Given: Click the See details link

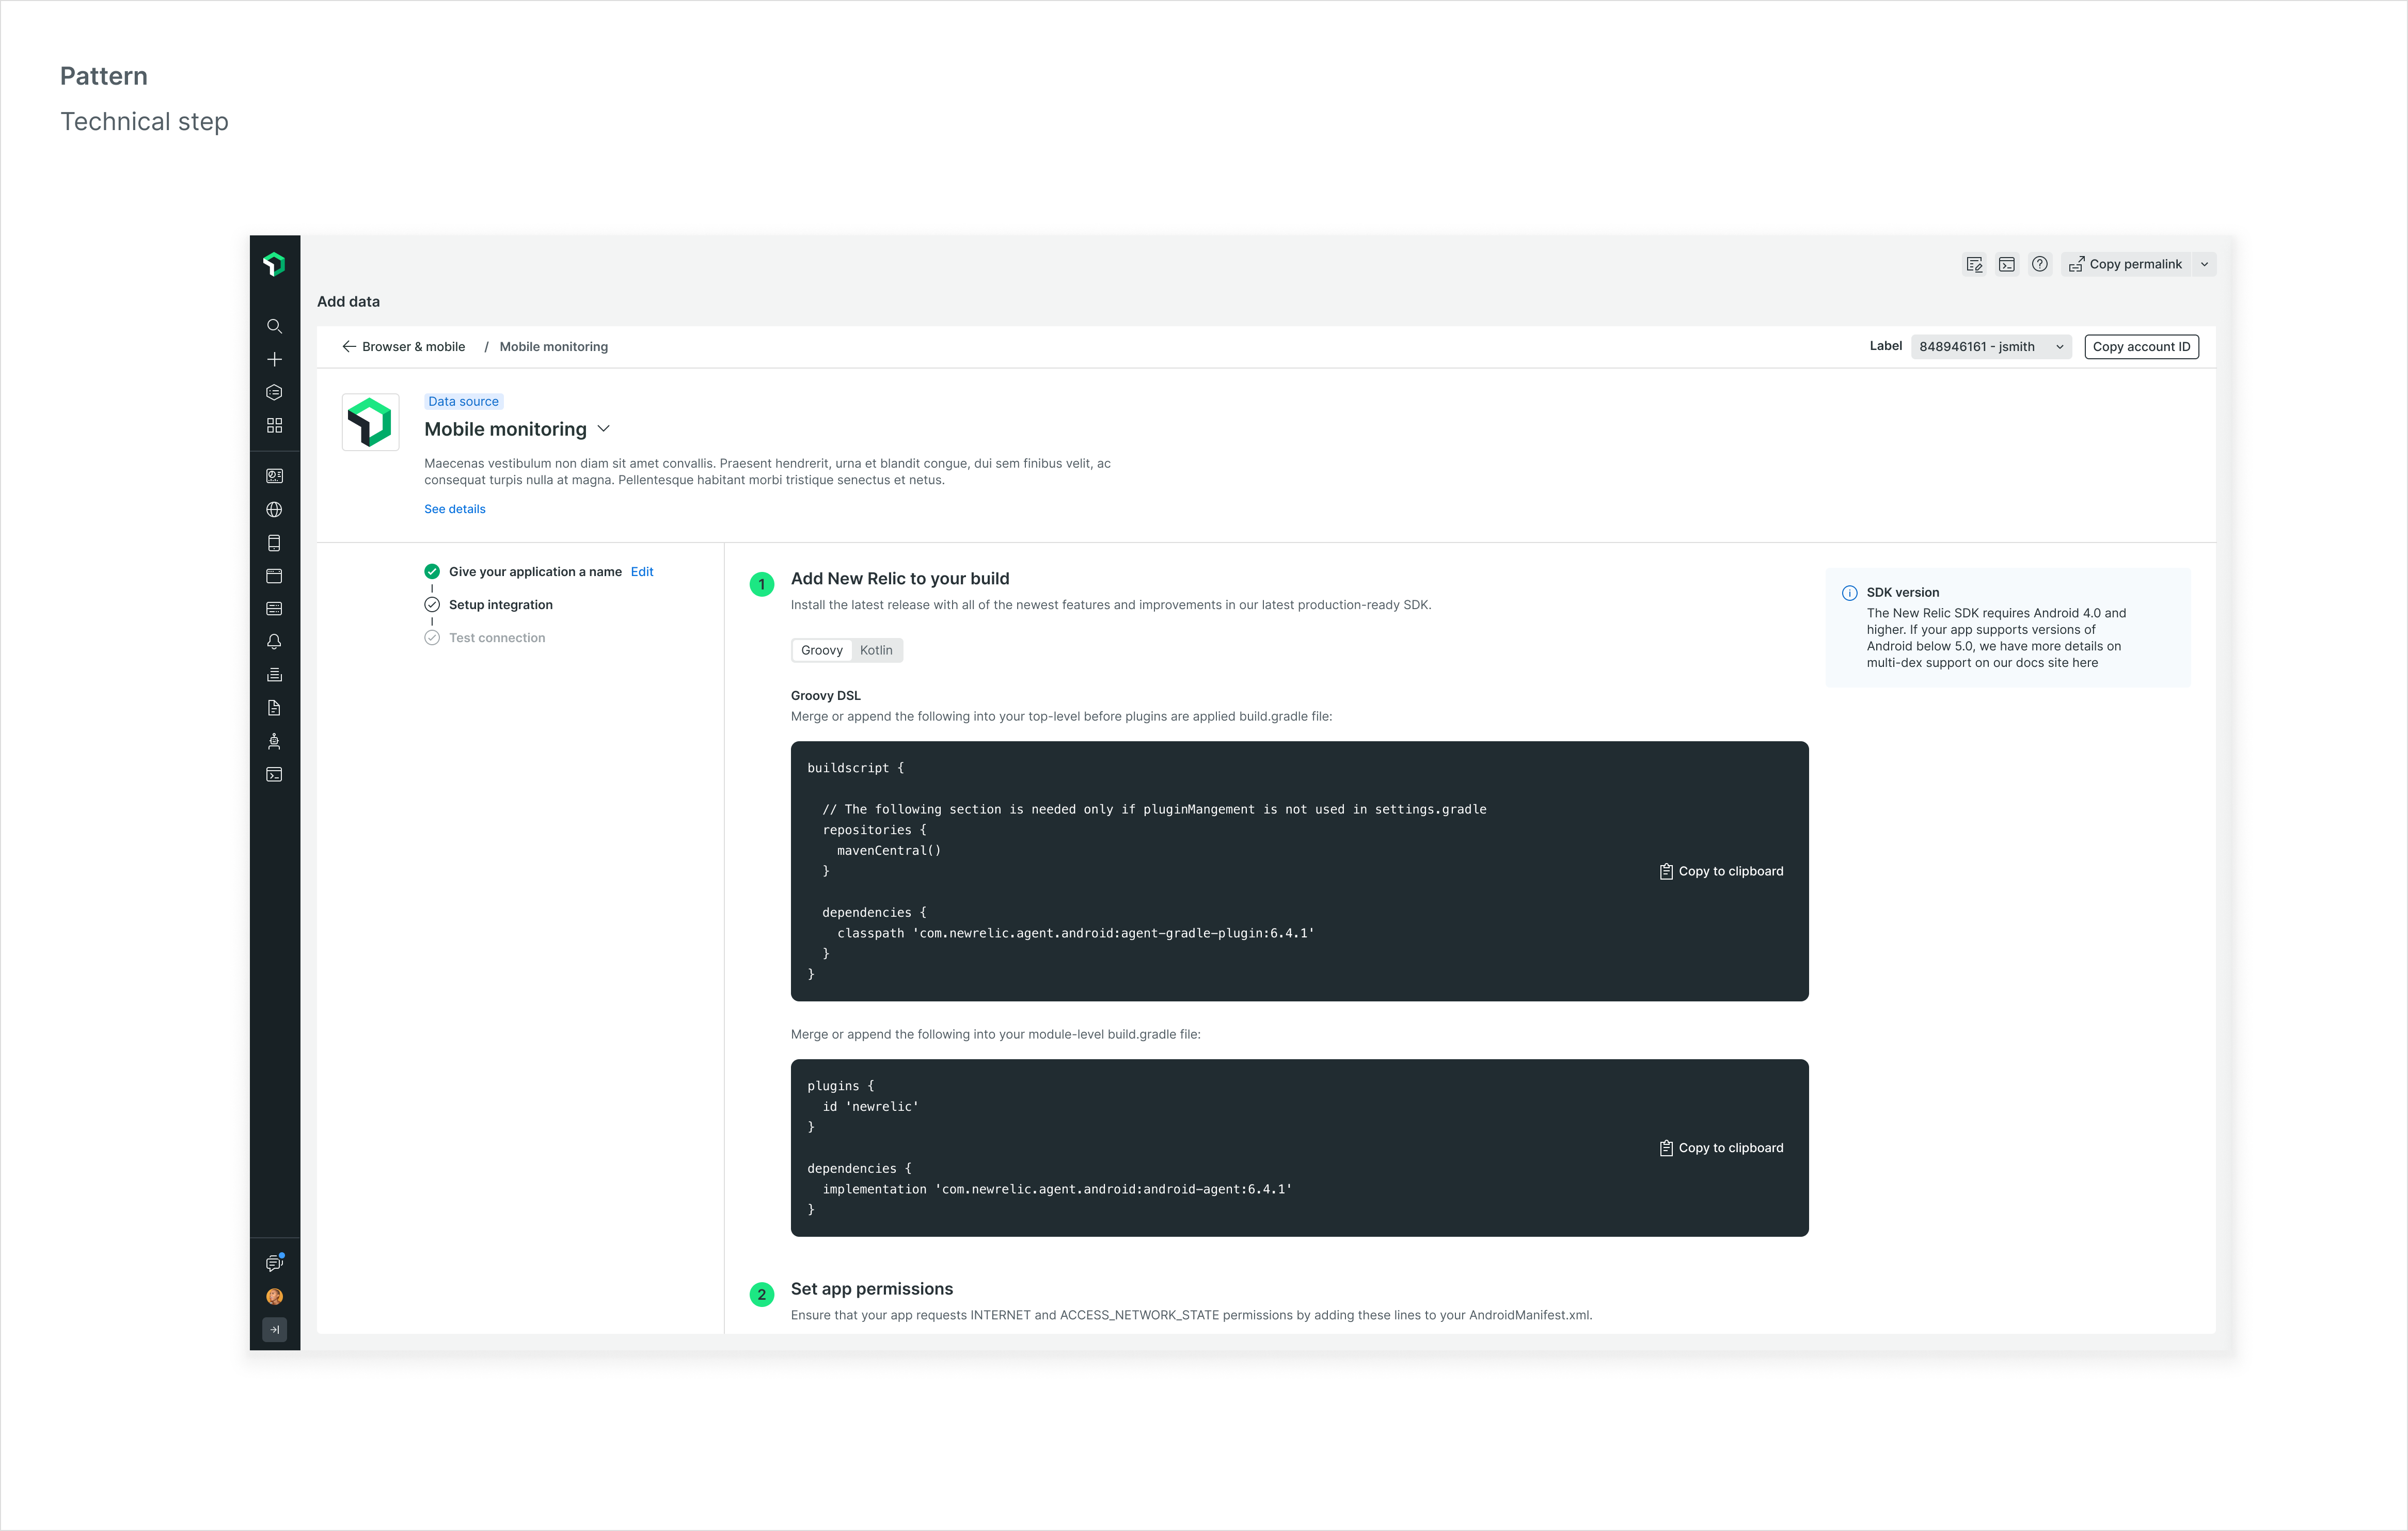Looking at the screenshot, I should 454,509.
